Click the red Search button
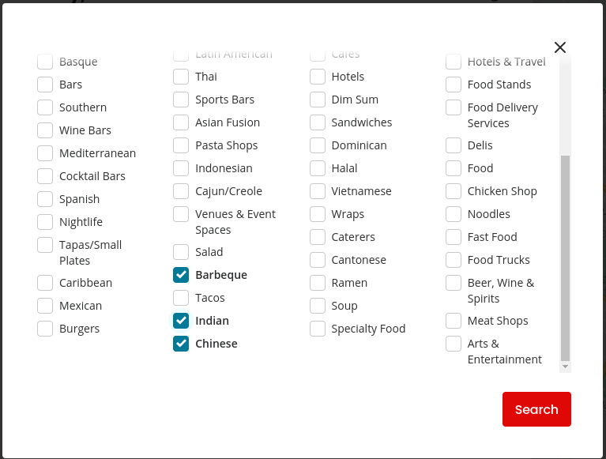606x459 pixels. tap(536, 409)
